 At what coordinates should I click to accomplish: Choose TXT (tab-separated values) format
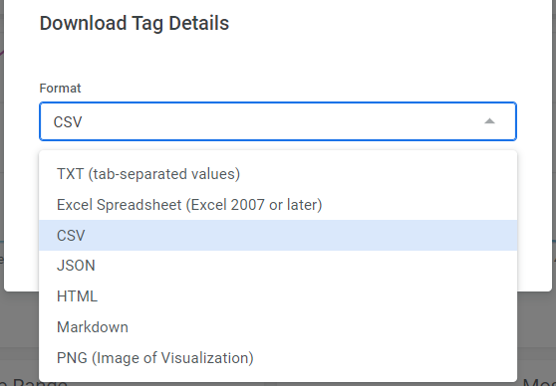coord(278,174)
